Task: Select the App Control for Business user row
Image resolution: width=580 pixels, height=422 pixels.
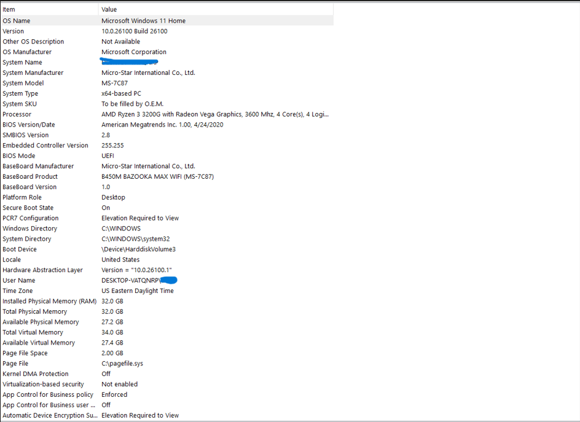Action: (167, 405)
